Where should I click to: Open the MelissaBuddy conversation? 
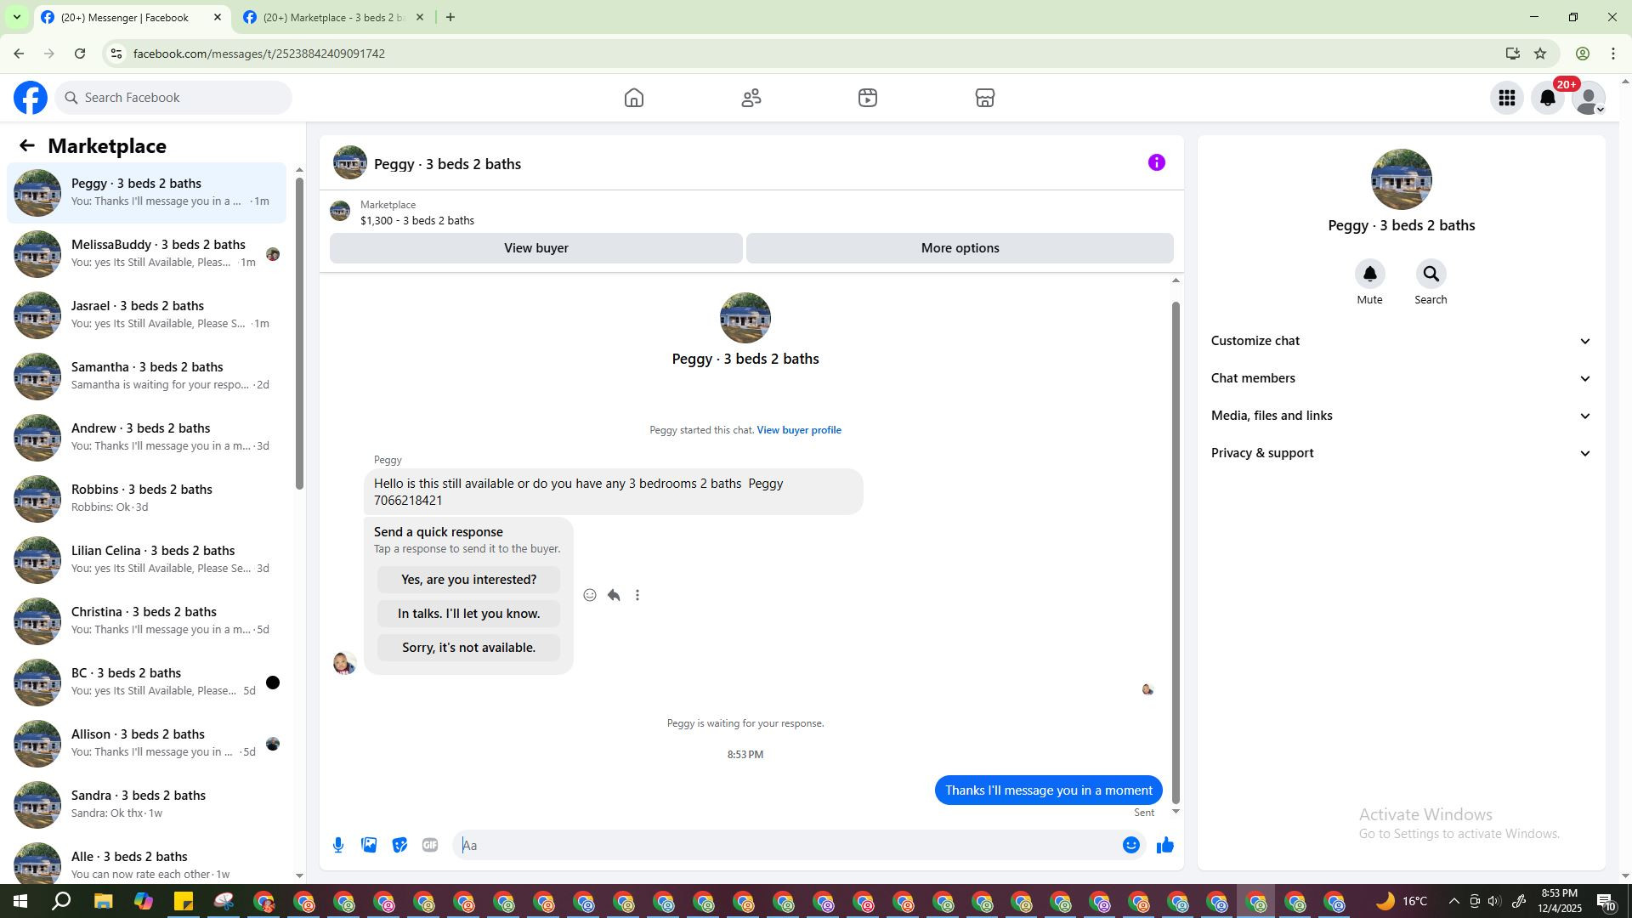click(x=158, y=253)
